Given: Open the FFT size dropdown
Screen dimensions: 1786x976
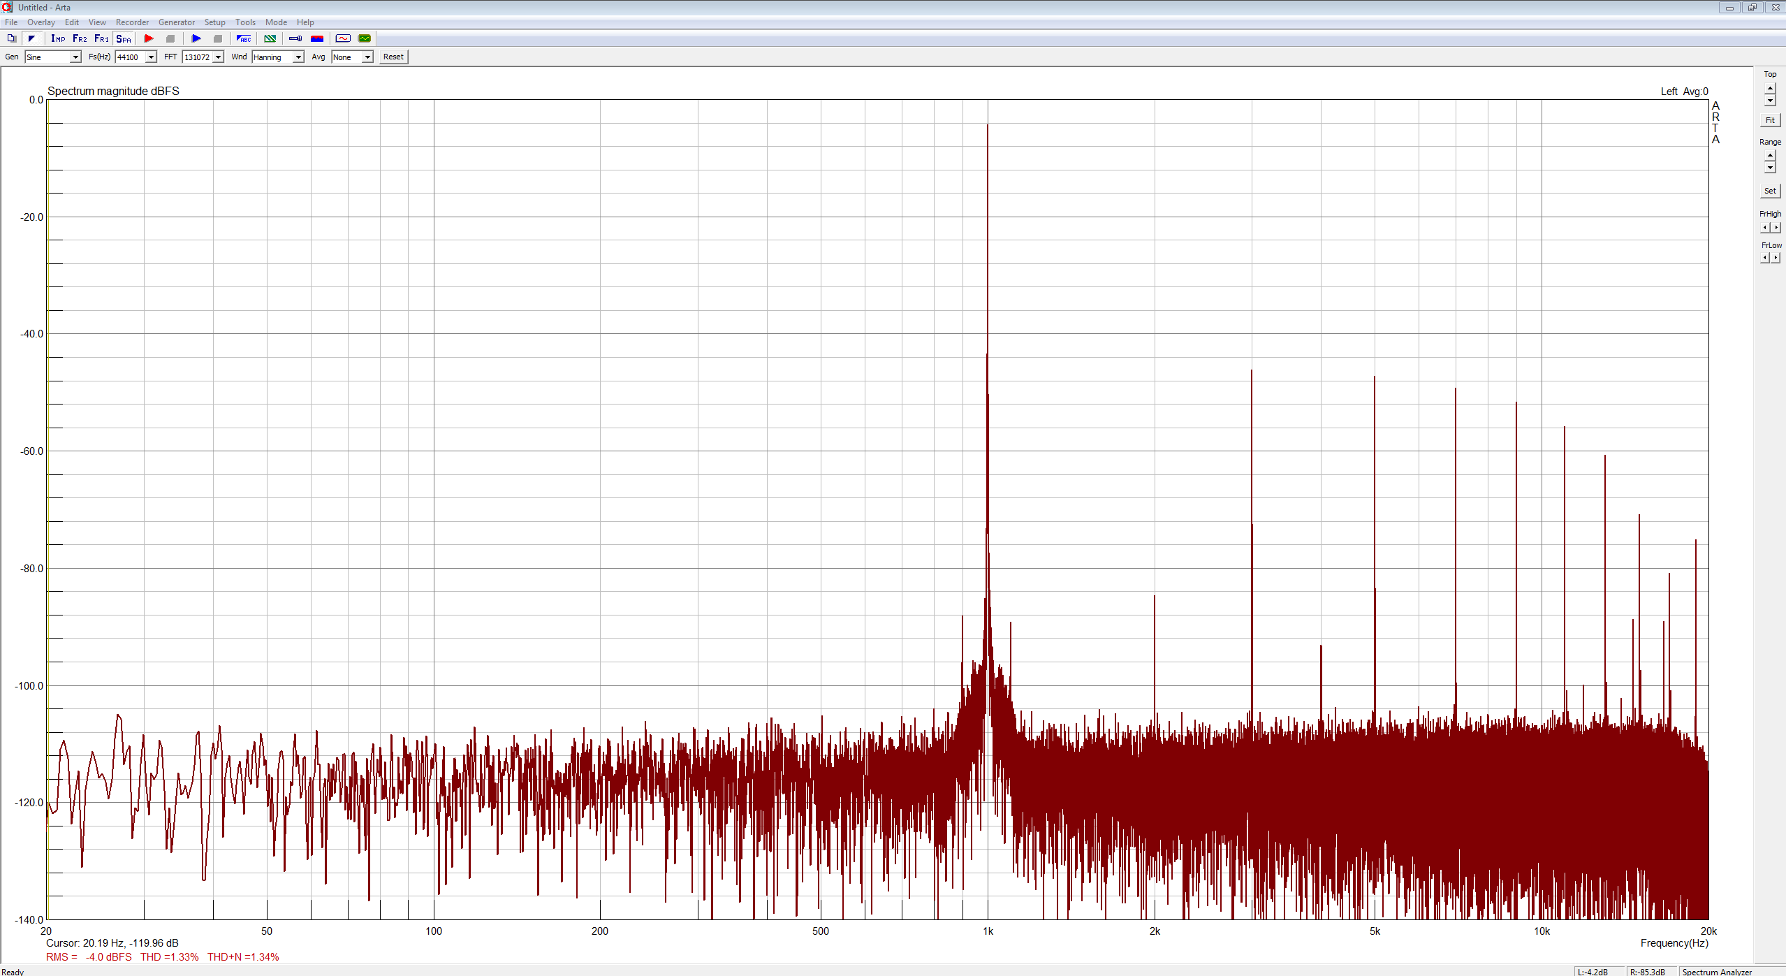Looking at the screenshot, I should (203, 57).
